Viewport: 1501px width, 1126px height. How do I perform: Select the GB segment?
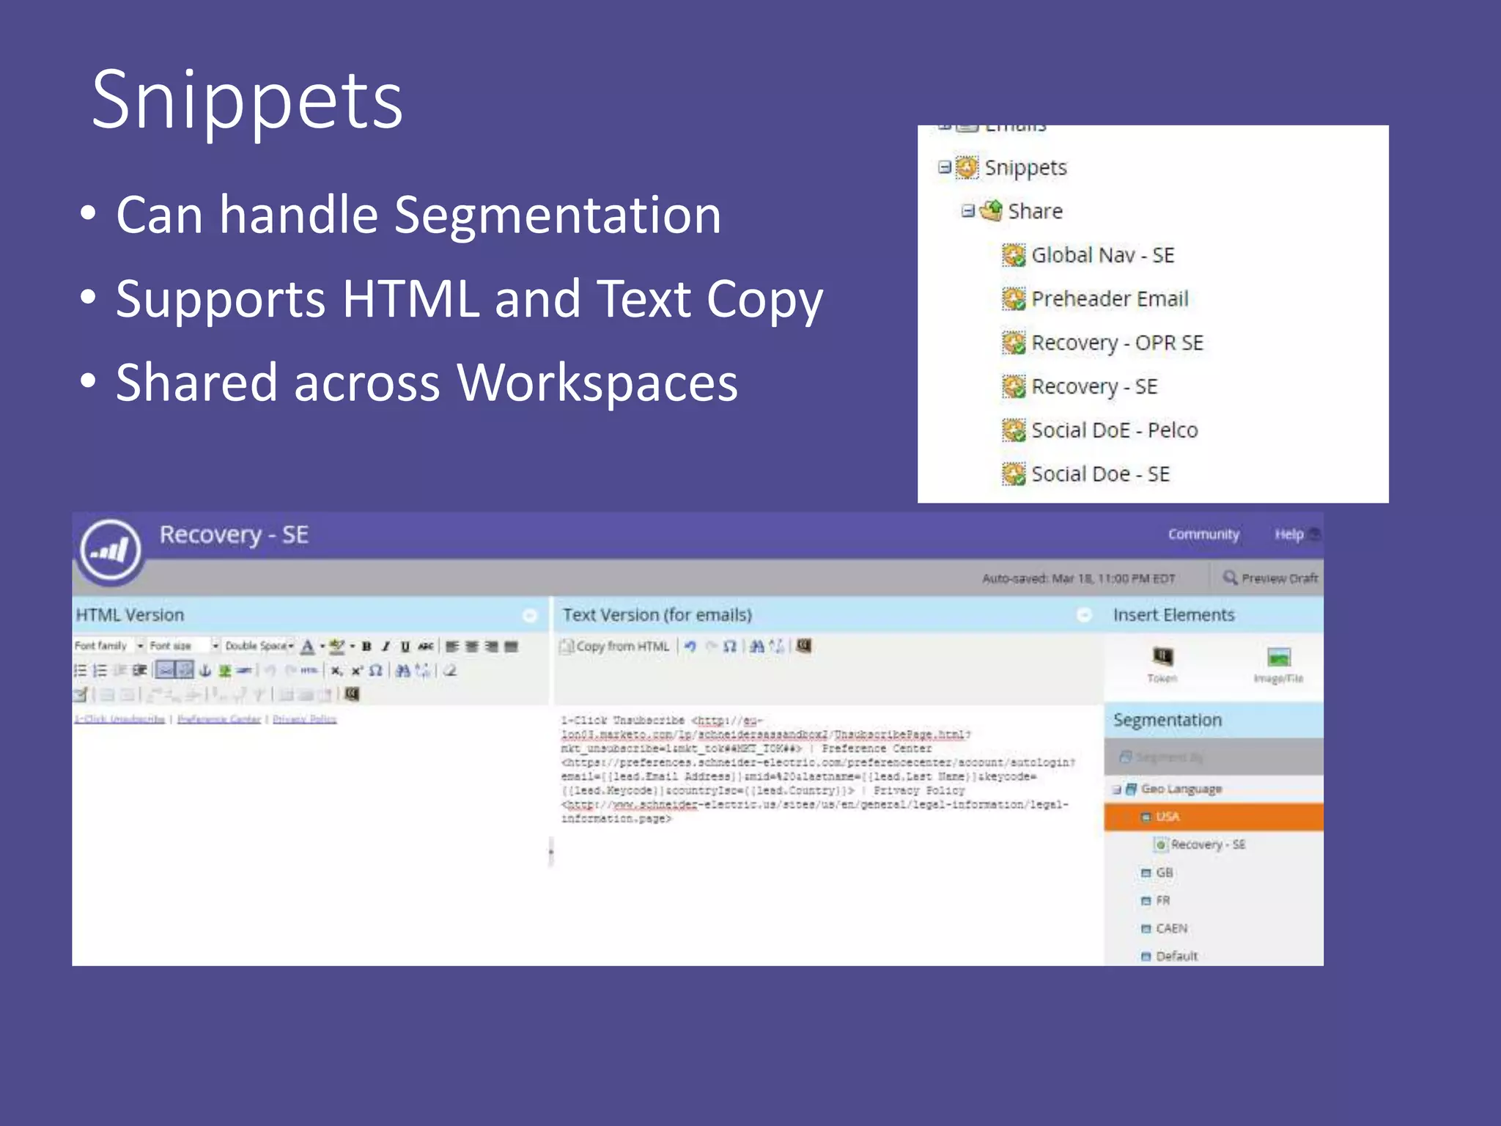tap(1158, 872)
